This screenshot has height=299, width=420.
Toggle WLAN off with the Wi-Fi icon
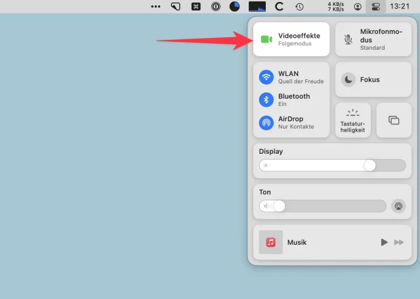[x=266, y=77]
